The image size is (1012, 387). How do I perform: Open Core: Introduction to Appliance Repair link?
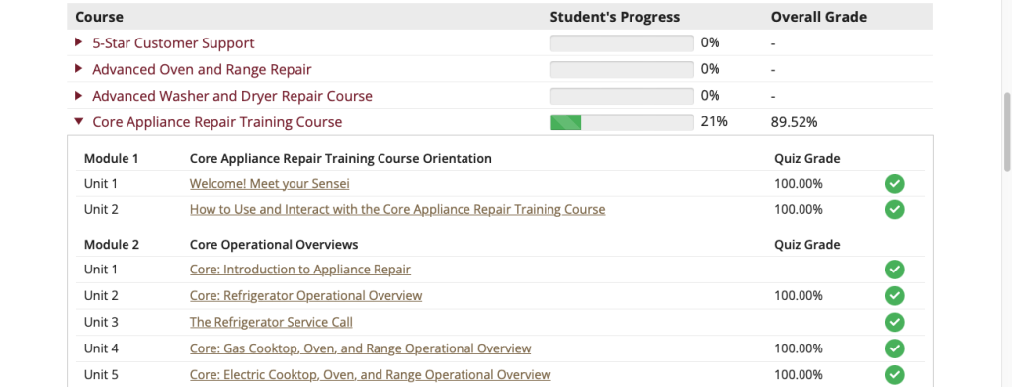300,270
